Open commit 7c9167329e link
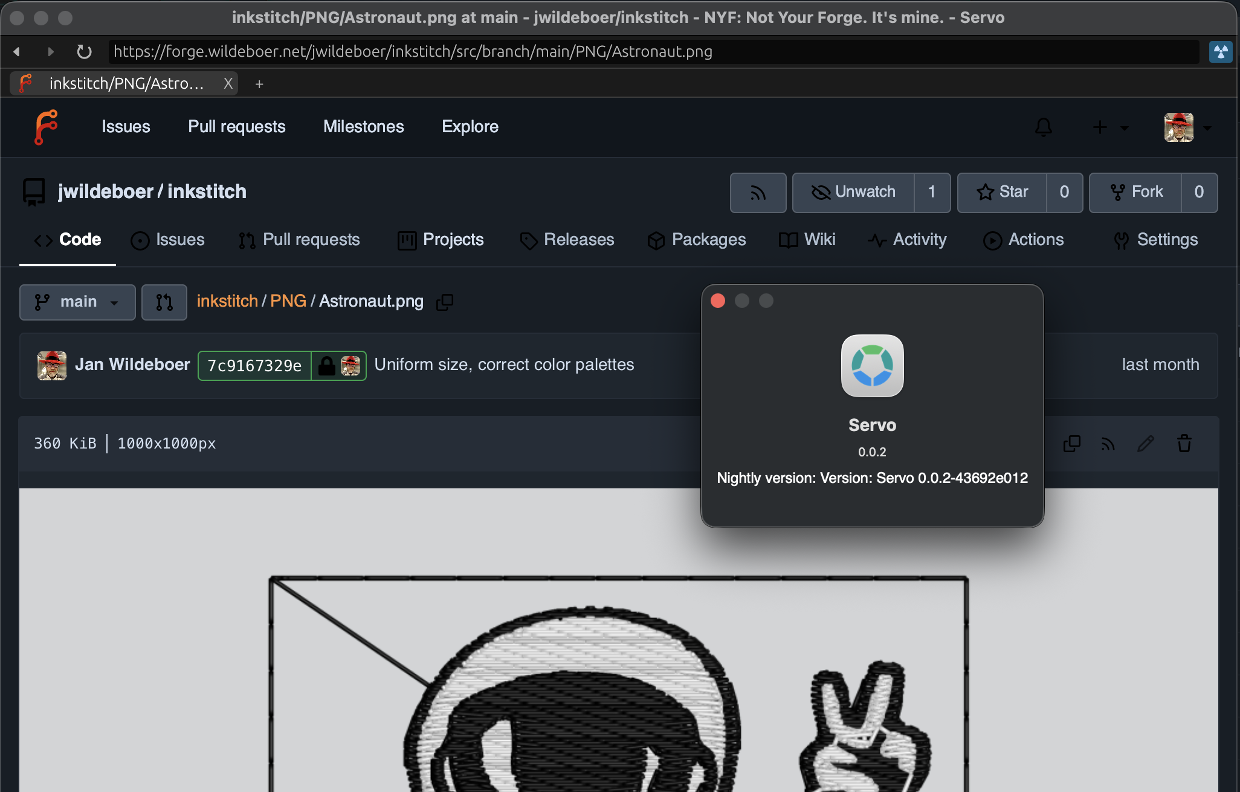This screenshot has width=1240, height=792. (254, 366)
